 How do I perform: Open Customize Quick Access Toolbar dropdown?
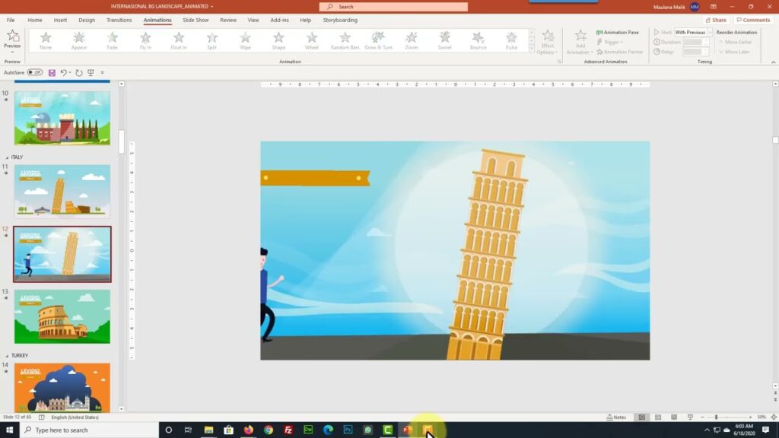coord(103,72)
